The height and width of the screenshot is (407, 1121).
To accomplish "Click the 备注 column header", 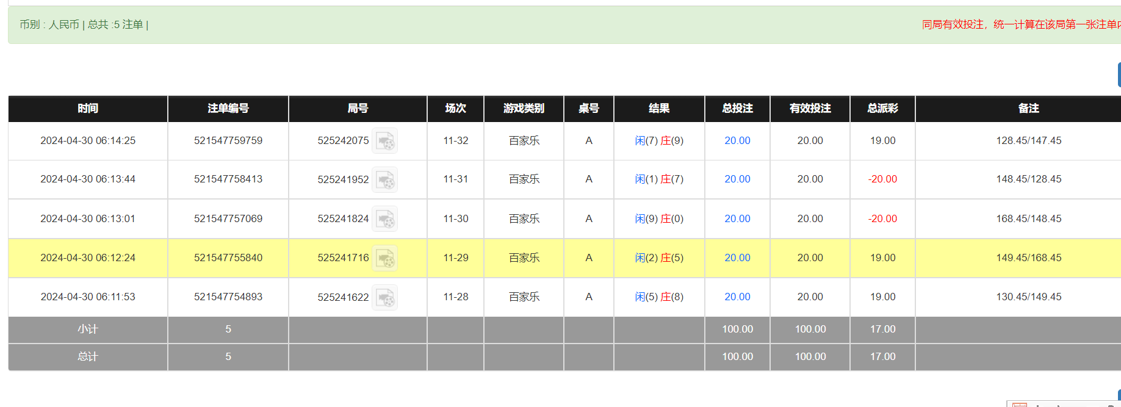I will pyautogui.click(x=1028, y=108).
